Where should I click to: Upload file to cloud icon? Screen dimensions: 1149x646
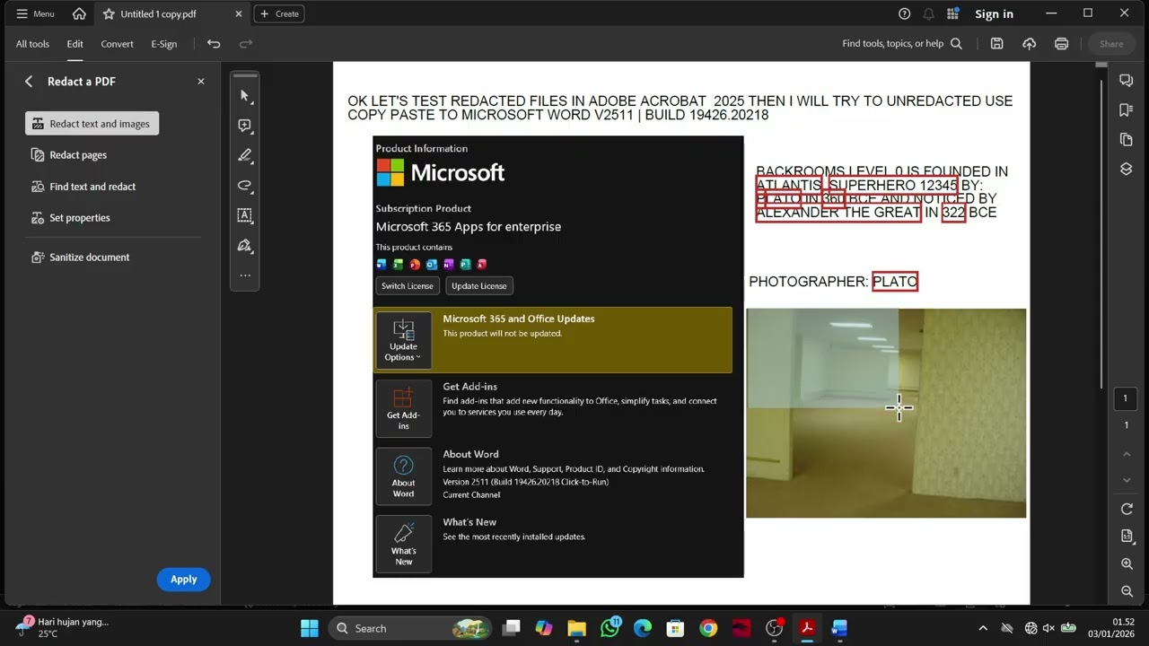pyautogui.click(x=1029, y=44)
